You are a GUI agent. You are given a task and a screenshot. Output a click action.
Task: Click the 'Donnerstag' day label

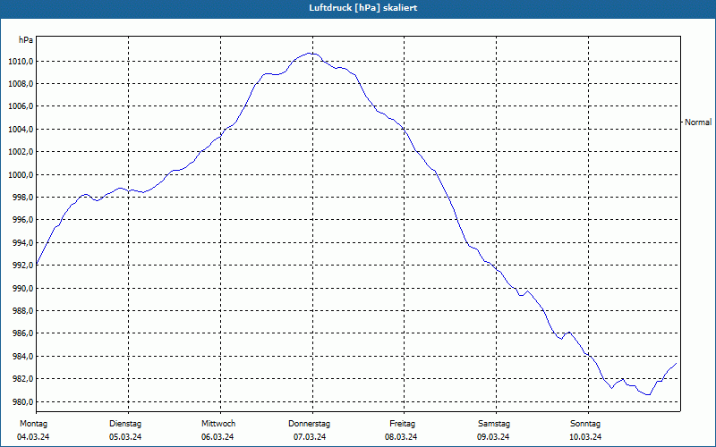pos(309,424)
